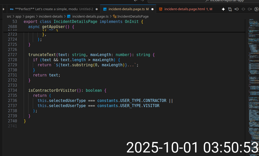Go to previous change arrow icon
The width and height of the screenshot is (259, 156).
[x=237, y=9]
